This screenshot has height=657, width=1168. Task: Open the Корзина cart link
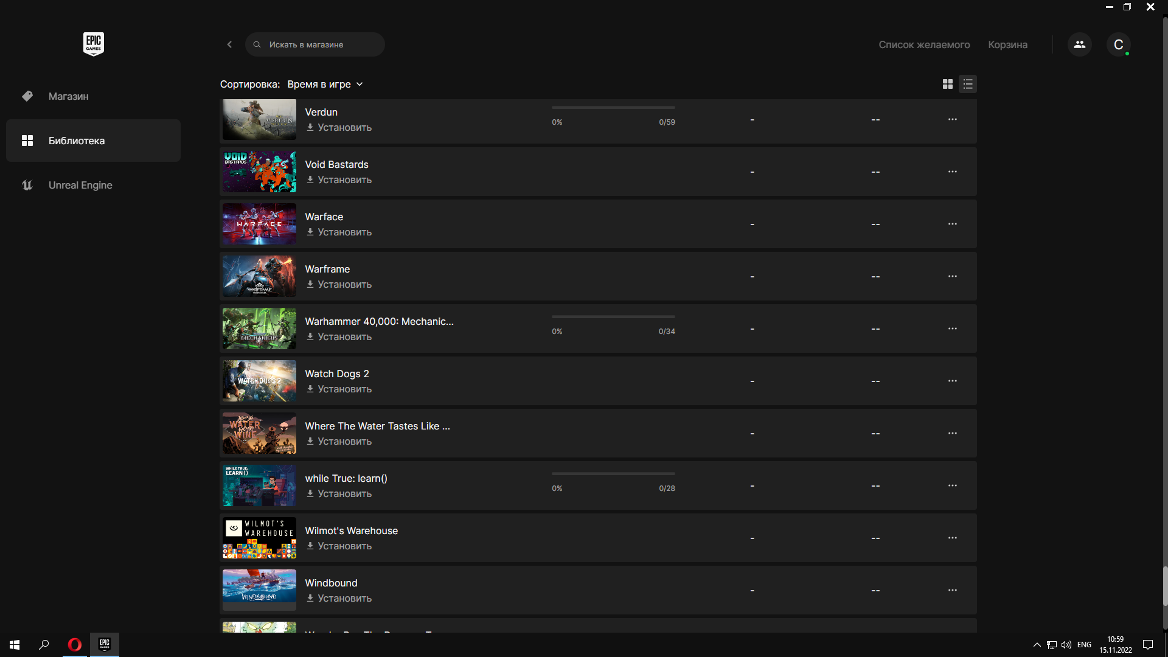tap(1007, 44)
